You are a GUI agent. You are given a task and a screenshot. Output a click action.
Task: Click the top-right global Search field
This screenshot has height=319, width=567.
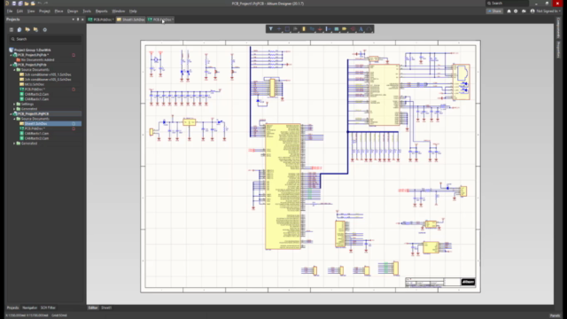tap(508, 4)
